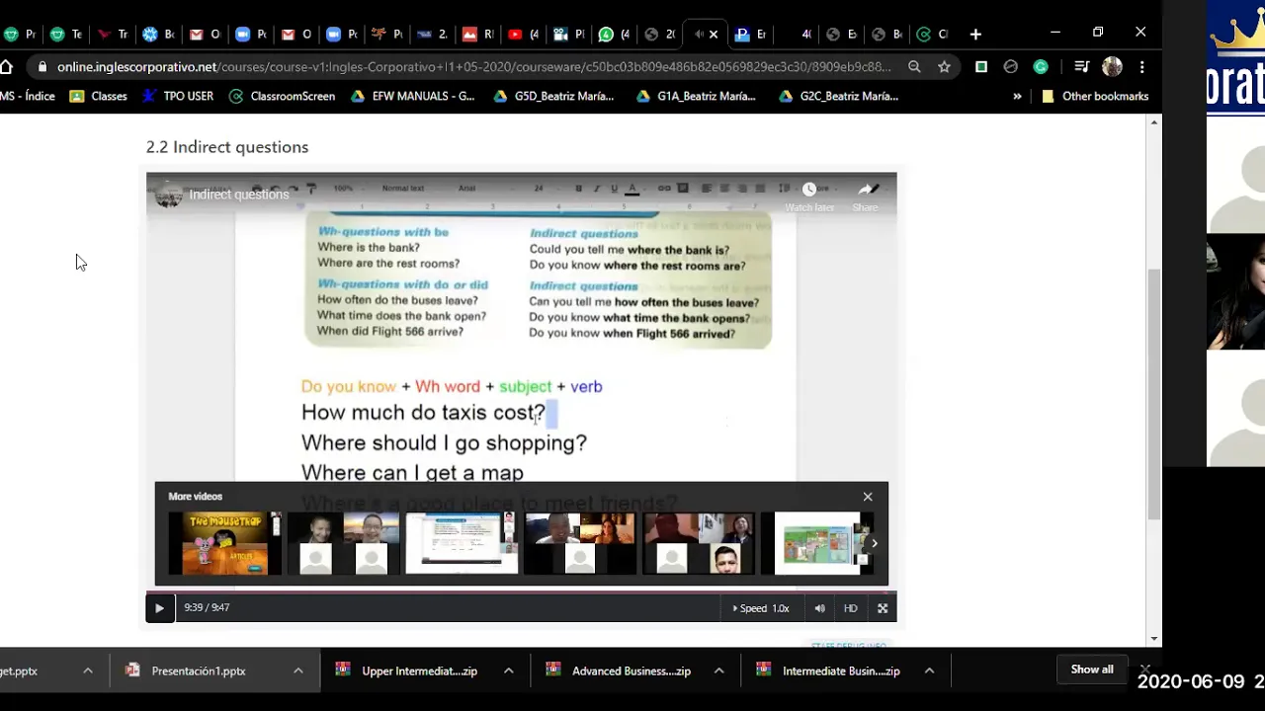Open the colorful map suggested video thumbnail

(x=816, y=543)
